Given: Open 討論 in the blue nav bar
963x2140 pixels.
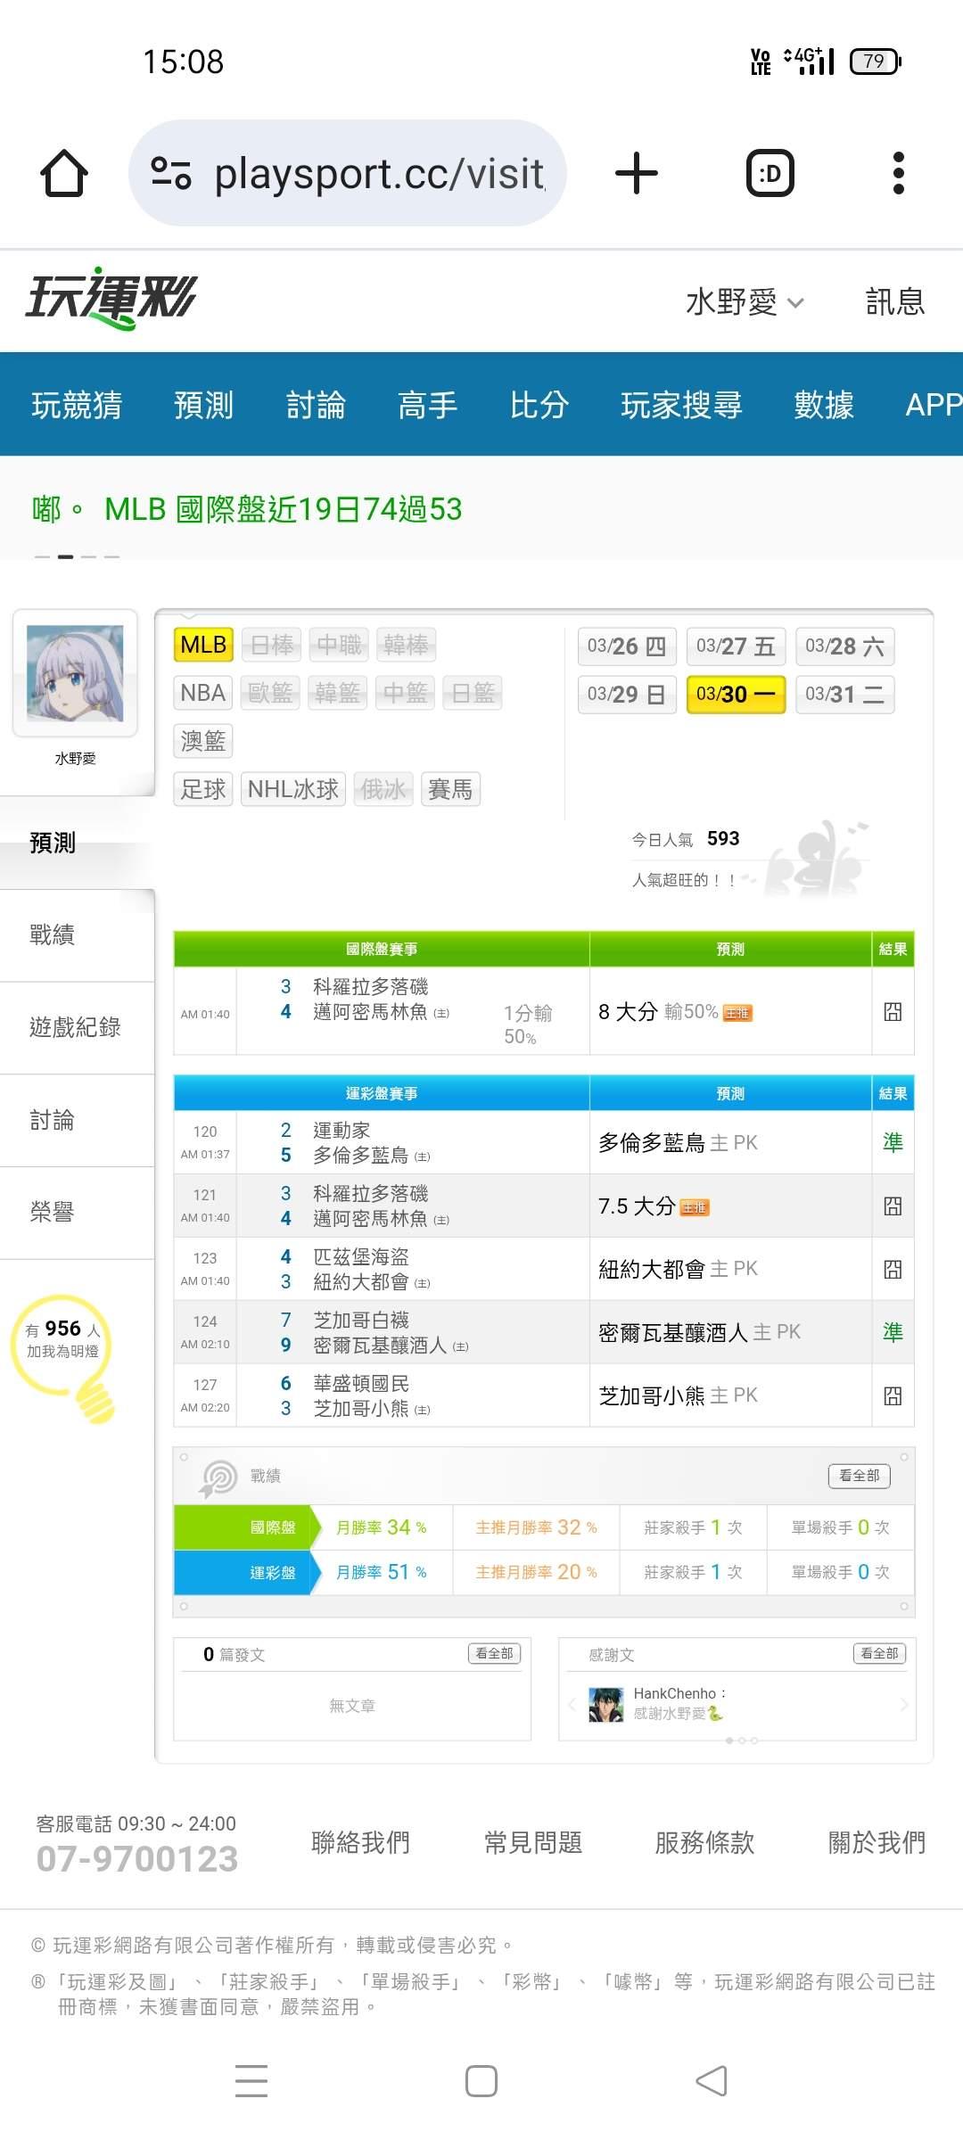Looking at the screenshot, I should point(316,405).
